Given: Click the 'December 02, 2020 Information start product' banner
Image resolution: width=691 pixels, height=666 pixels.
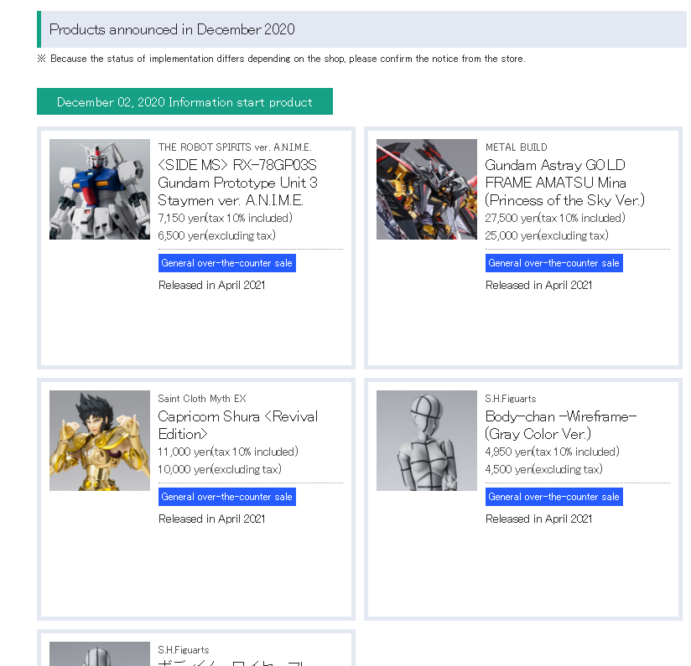Looking at the screenshot, I should (184, 101).
